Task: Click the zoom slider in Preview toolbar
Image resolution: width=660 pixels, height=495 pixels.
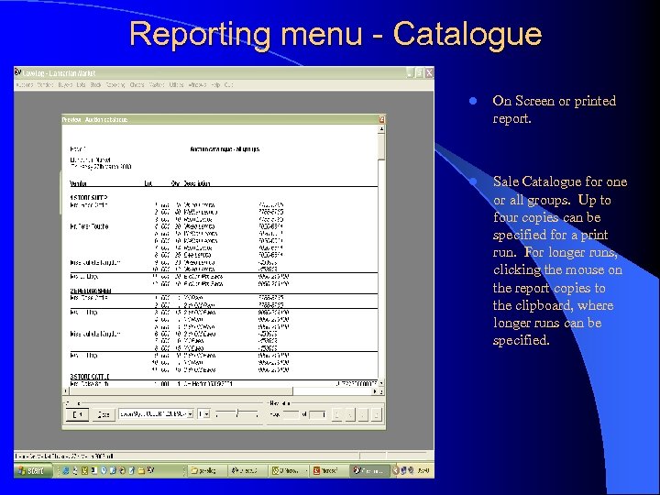Action: pyautogui.click(x=236, y=414)
